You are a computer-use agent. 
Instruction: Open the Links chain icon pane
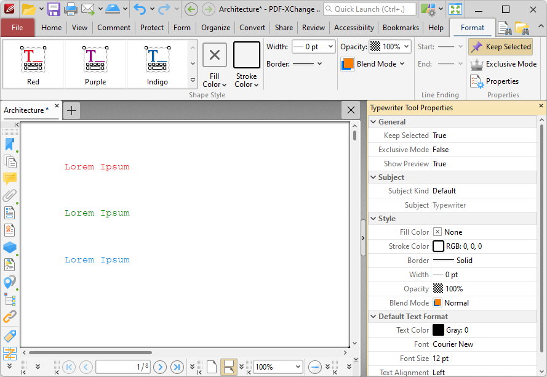(10, 317)
